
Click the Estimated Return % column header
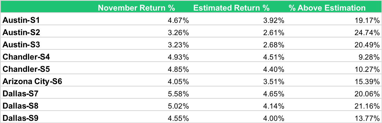tap(231, 8)
